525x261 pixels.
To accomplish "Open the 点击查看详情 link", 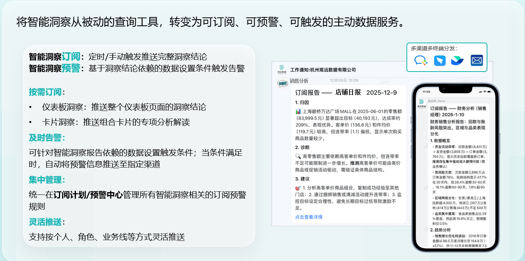I will tap(308, 217).
